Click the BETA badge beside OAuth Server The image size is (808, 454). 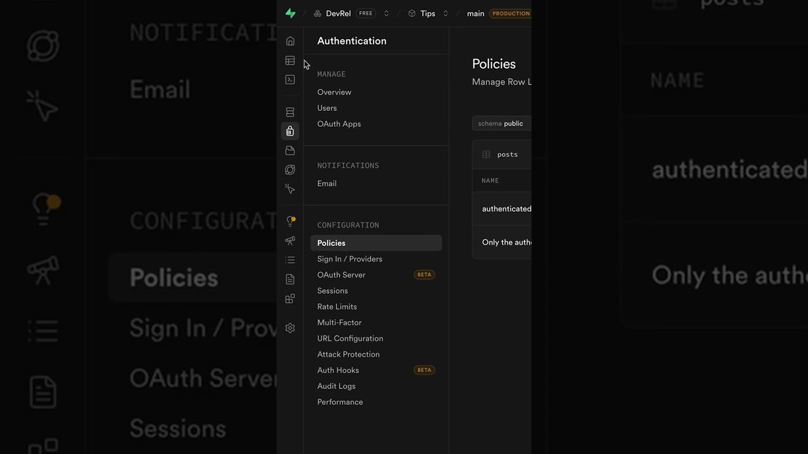tap(424, 275)
